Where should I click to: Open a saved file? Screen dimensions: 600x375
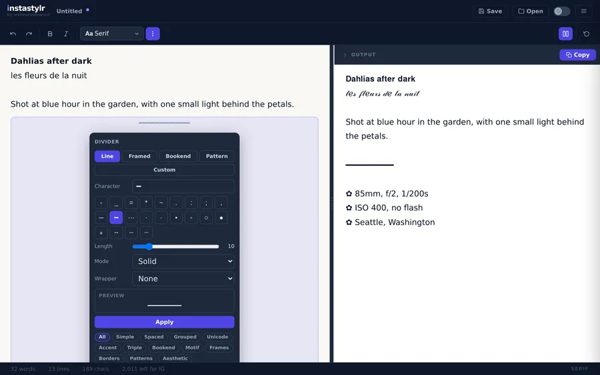pyautogui.click(x=531, y=11)
